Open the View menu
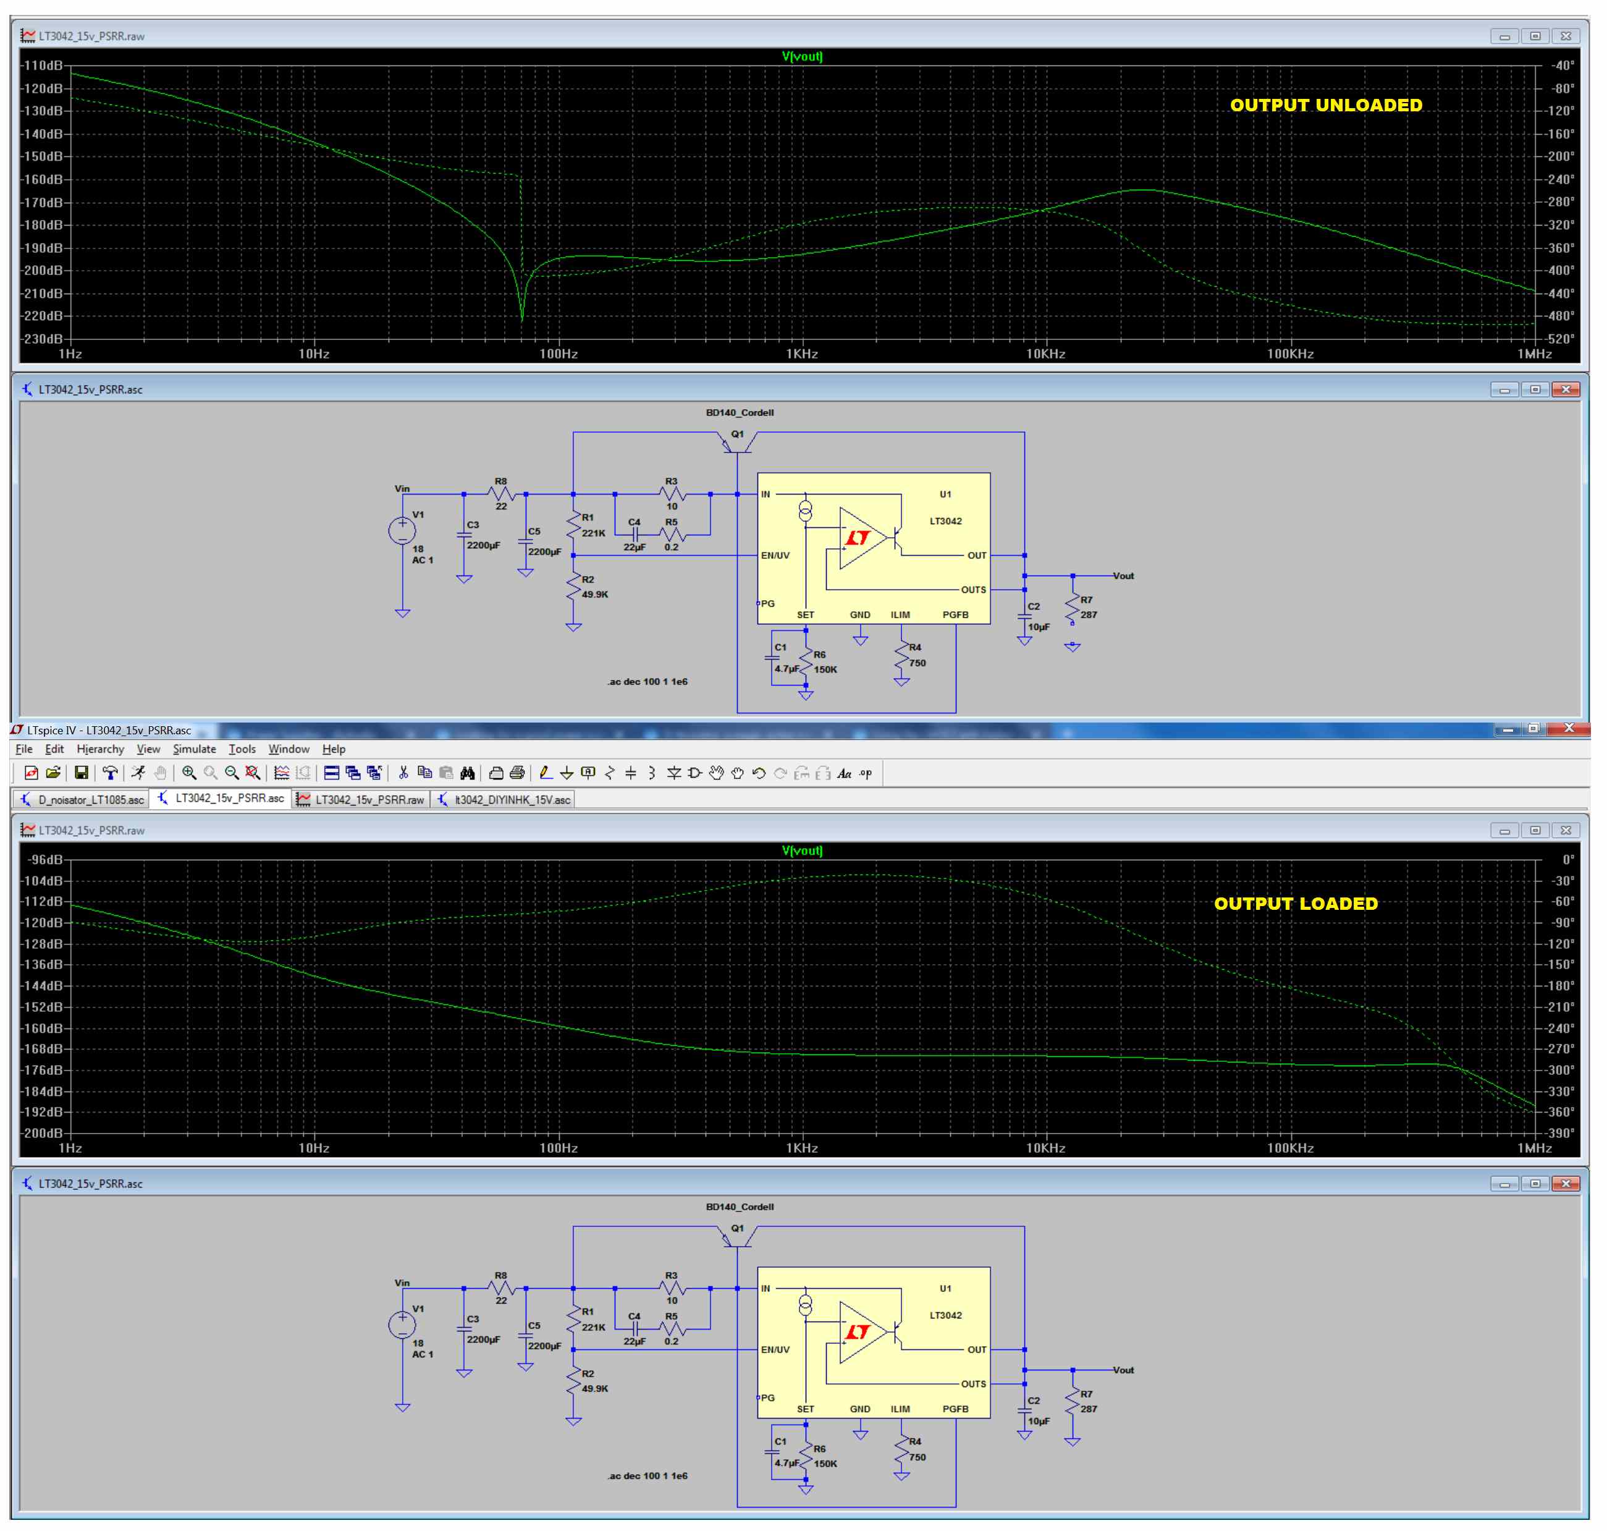1607x1531 pixels. tap(148, 749)
